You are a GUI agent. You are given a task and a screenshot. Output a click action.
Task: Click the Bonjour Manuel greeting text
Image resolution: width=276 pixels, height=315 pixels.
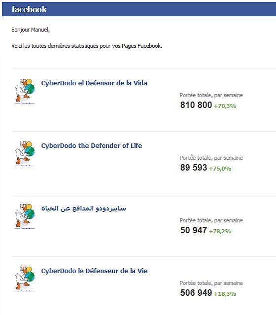31,30
